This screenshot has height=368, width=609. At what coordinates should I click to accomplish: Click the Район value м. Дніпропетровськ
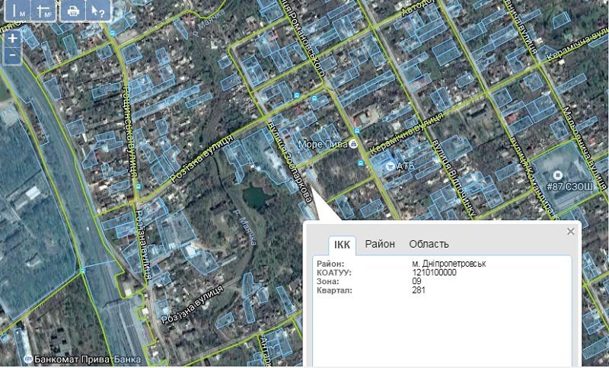pos(448,264)
